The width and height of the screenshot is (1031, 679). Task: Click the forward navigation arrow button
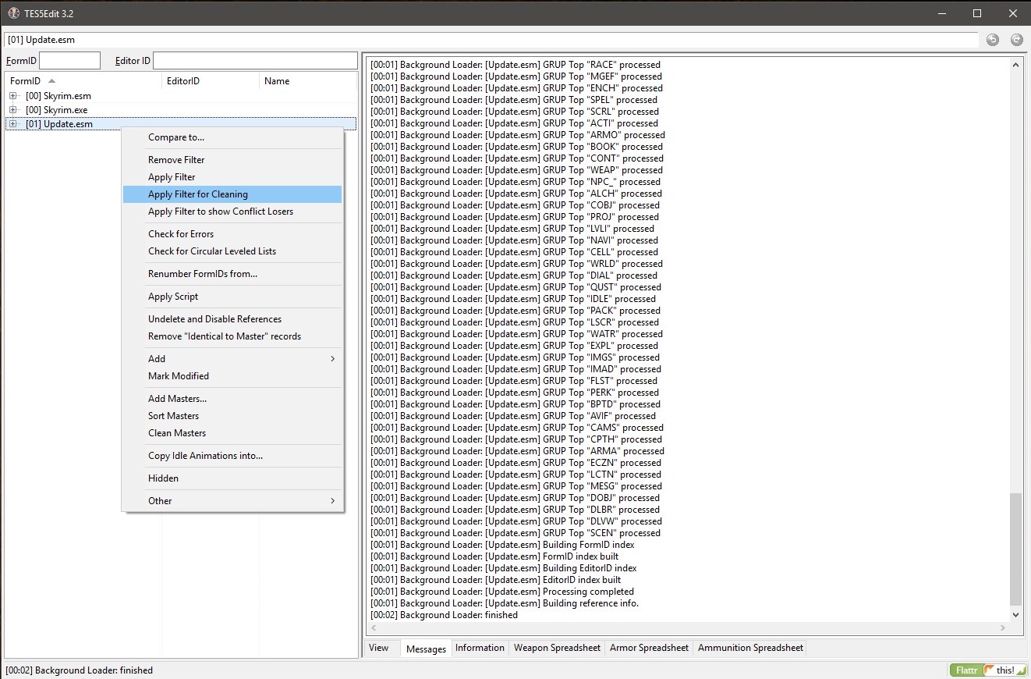1016,40
